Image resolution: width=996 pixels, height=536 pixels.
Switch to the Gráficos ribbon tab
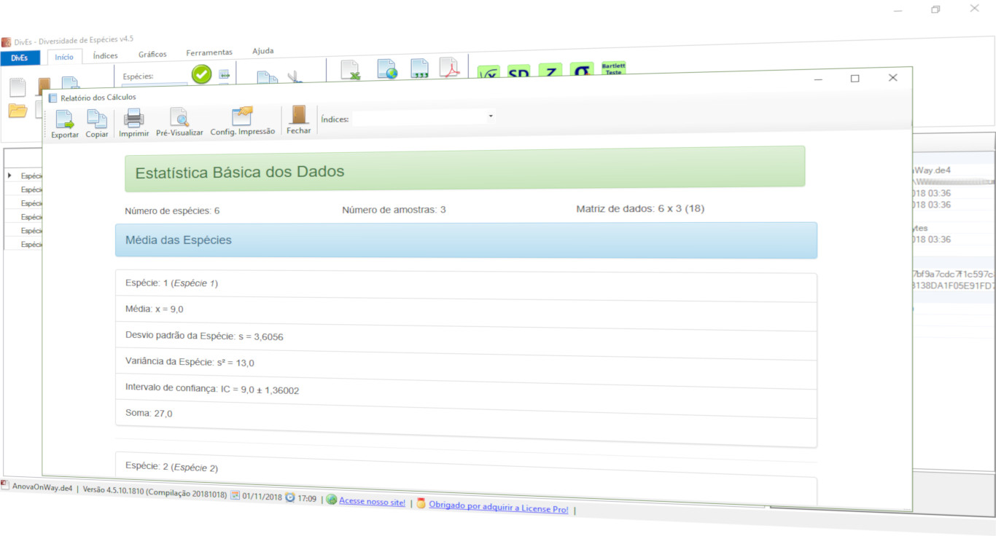tap(152, 55)
